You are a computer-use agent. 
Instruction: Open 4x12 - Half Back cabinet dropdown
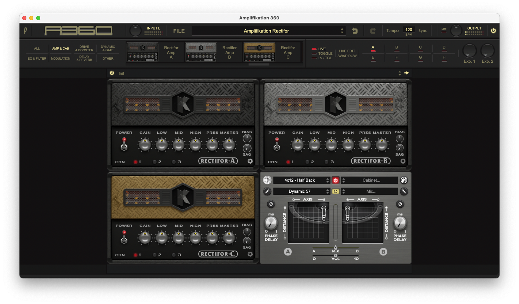[x=301, y=180]
